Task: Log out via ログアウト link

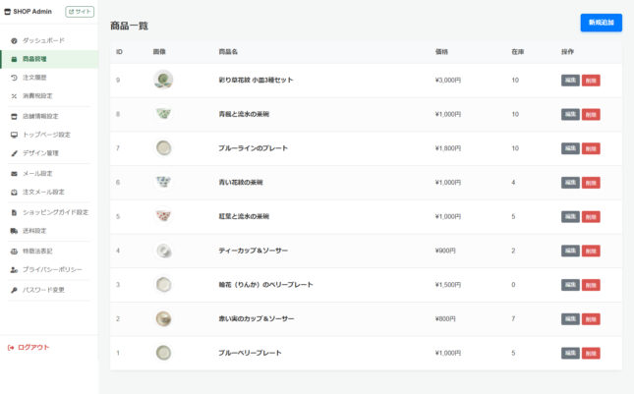Action: 29,348
